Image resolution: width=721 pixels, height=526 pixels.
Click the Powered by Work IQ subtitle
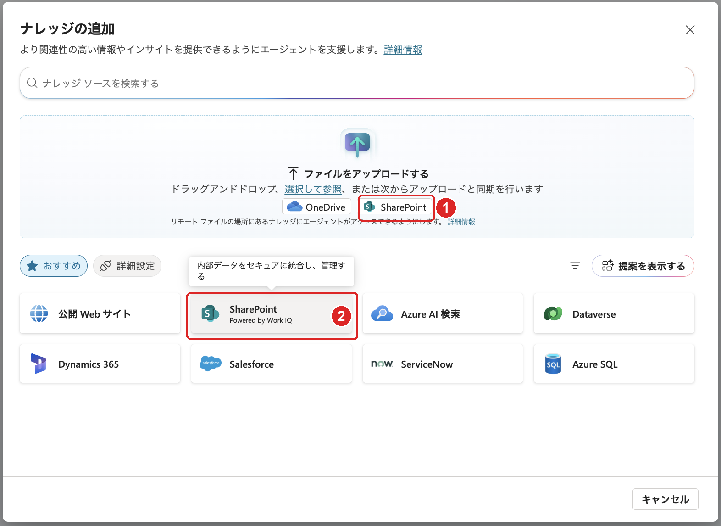(x=261, y=320)
